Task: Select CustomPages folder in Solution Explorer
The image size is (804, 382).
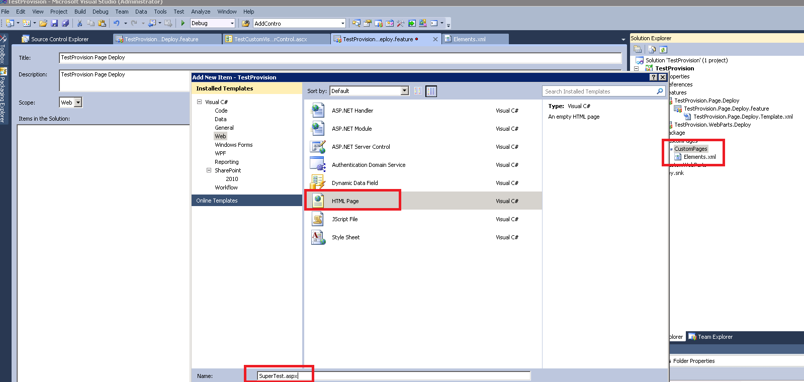Action: [x=691, y=149]
